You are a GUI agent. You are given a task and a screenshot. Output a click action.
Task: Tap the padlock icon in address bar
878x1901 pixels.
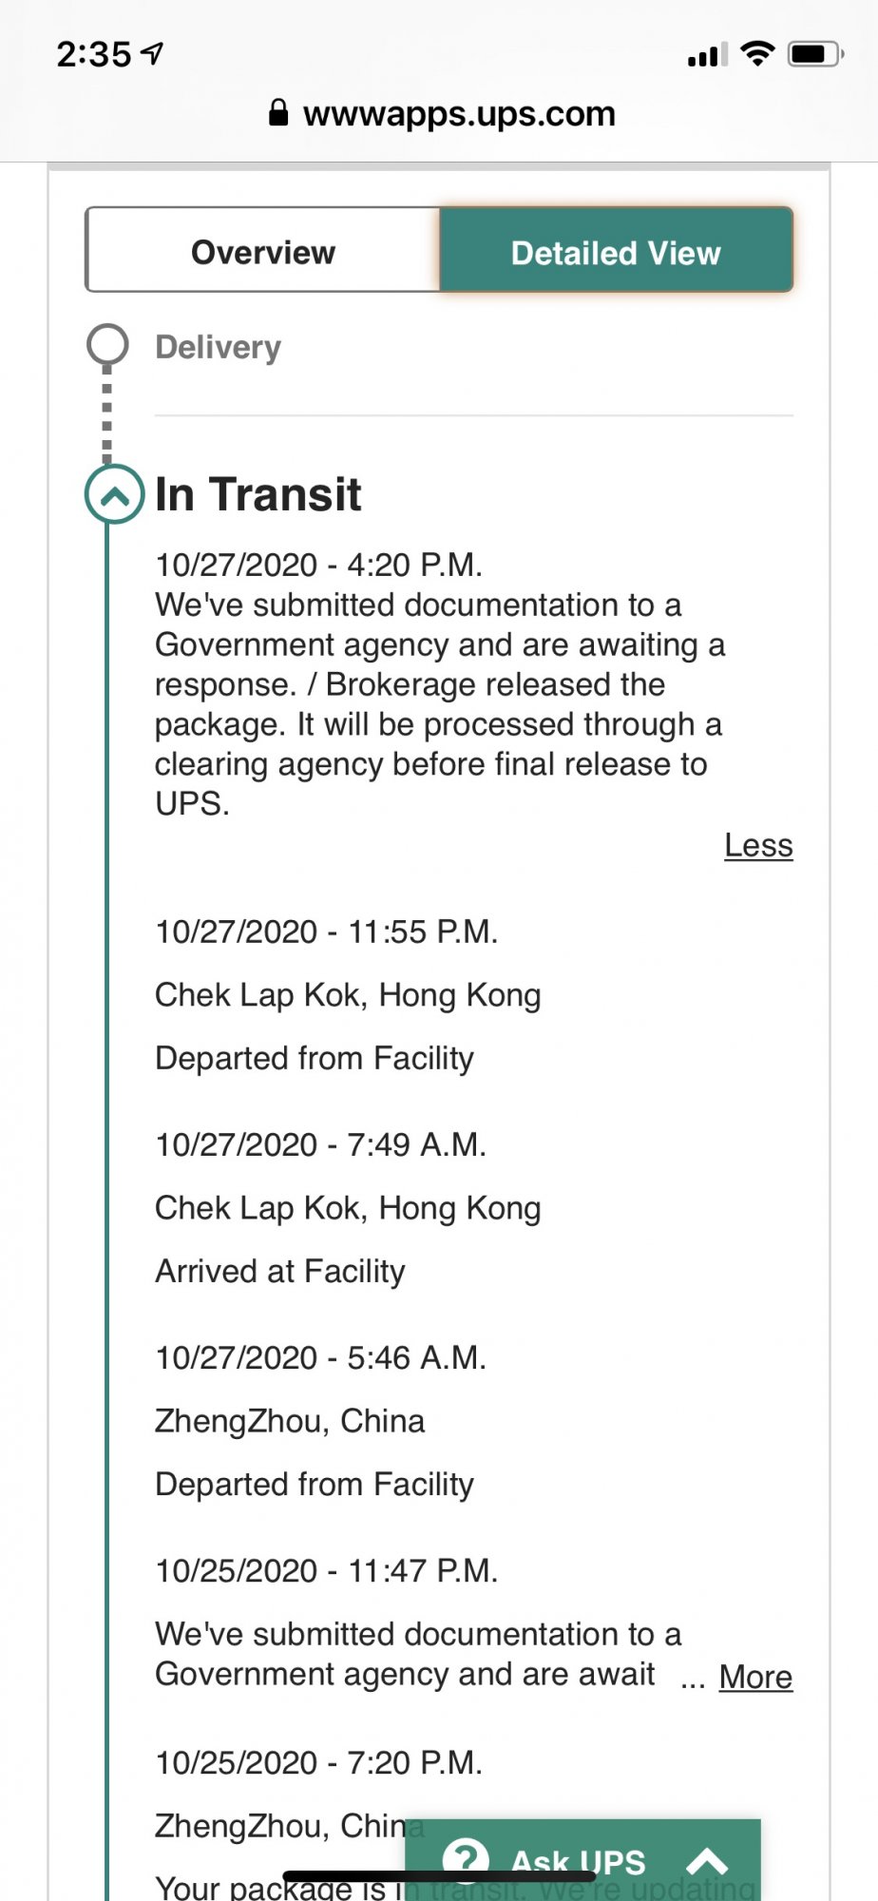(278, 113)
